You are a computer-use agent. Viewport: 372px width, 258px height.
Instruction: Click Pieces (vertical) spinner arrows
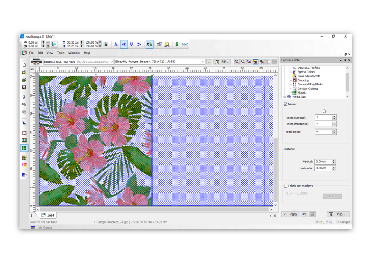point(334,118)
